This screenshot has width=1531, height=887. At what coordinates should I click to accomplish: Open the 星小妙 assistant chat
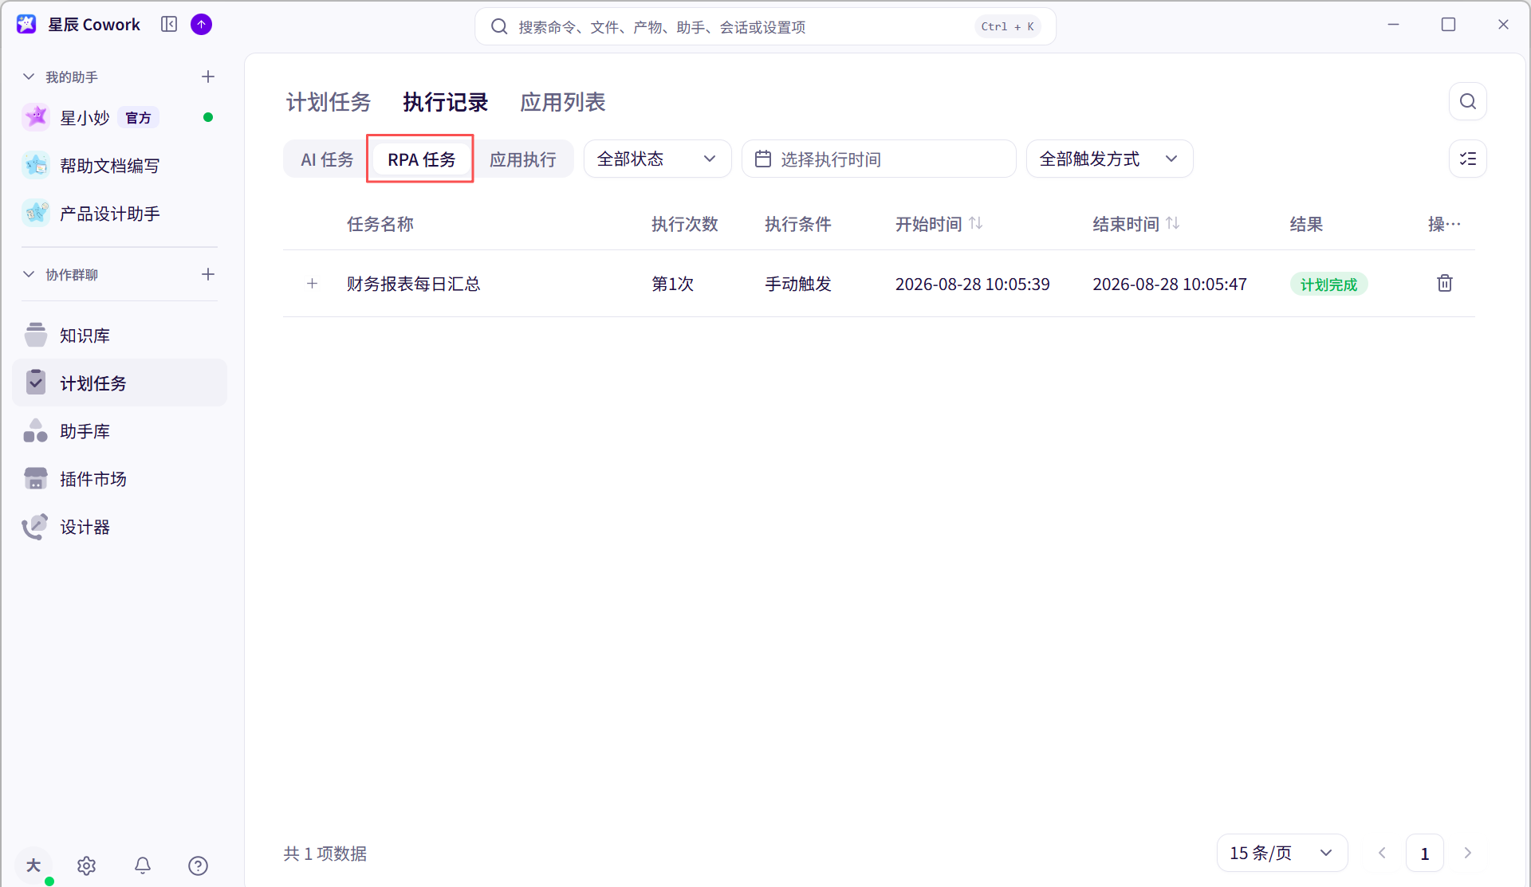(x=120, y=117)
